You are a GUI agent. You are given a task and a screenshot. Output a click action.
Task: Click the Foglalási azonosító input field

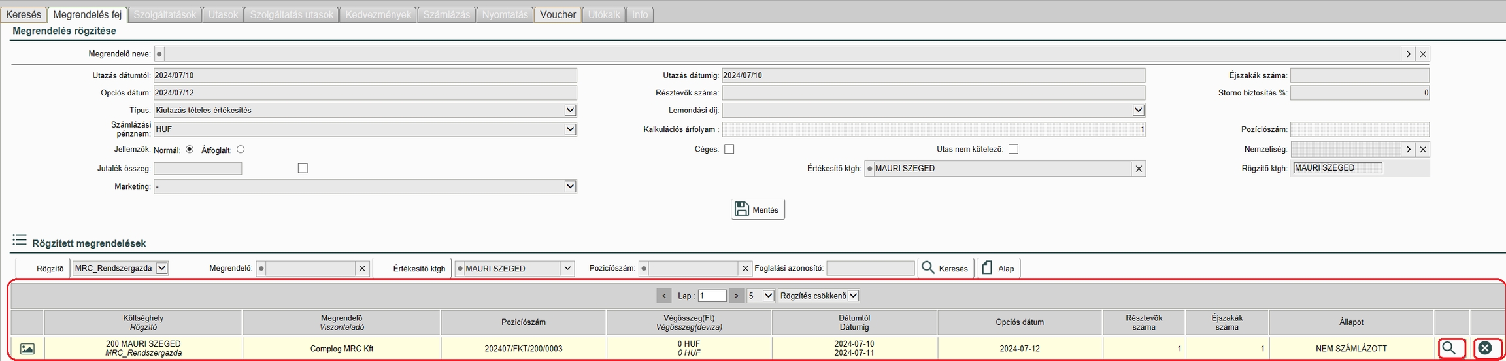click(870, 268)
